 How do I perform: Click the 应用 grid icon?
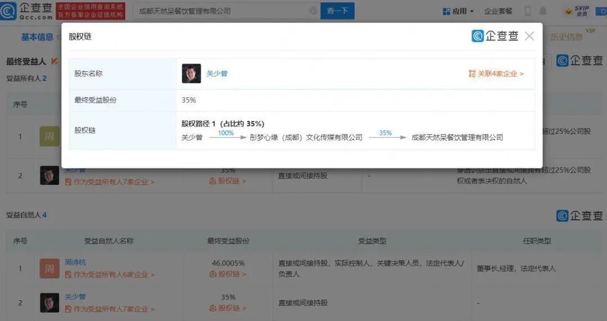pyautogui.click(x=446, y=12)
